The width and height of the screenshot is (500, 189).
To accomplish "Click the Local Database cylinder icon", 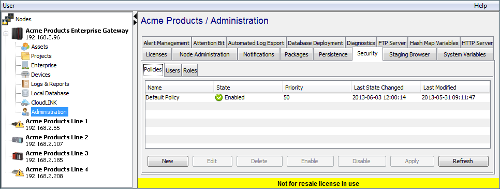I will [25, 93].
